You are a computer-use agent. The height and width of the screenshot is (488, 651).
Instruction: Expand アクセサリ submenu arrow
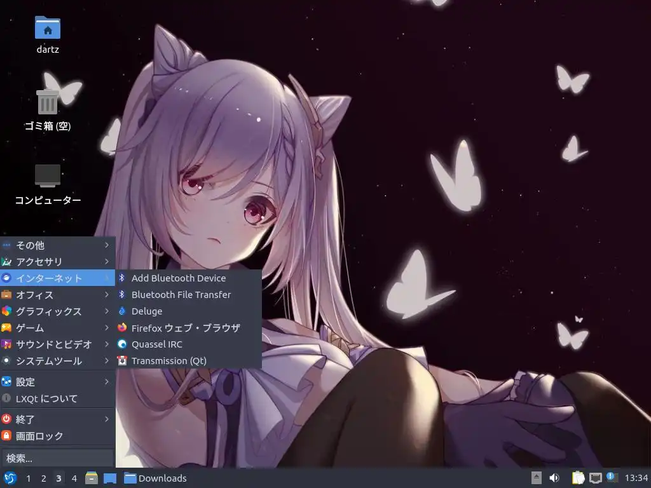coord(107,261)
